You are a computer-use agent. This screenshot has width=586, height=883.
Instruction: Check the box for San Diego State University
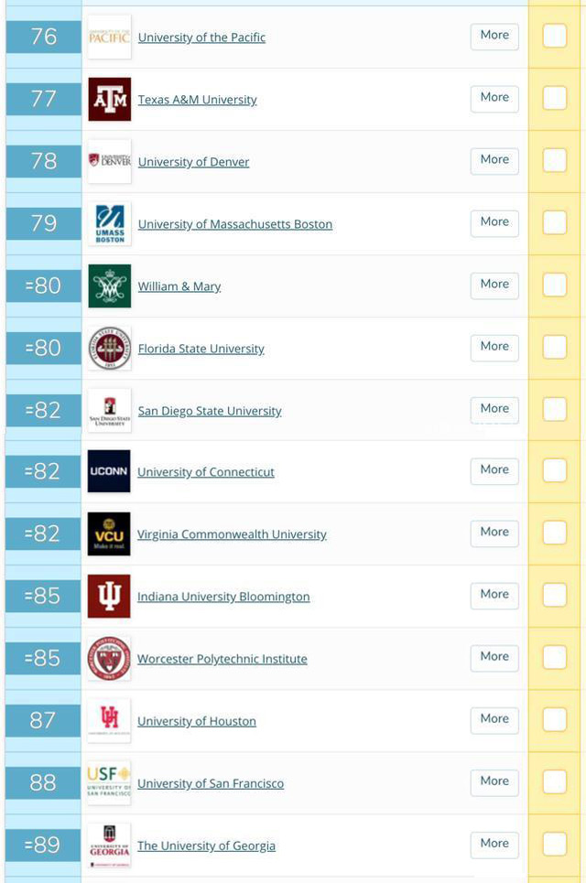tap(555, 409)
